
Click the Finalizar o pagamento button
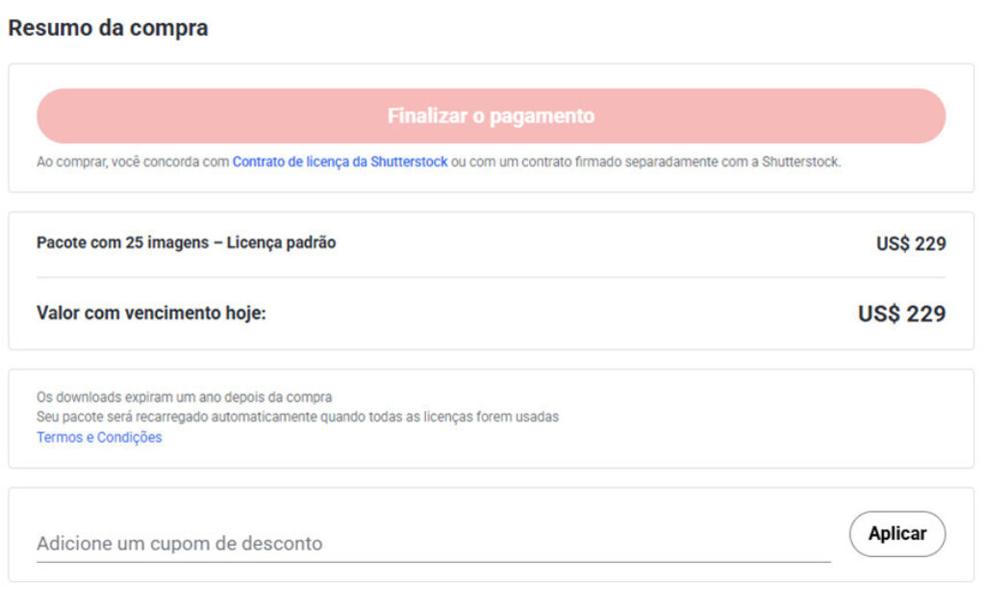click(491, 116)
